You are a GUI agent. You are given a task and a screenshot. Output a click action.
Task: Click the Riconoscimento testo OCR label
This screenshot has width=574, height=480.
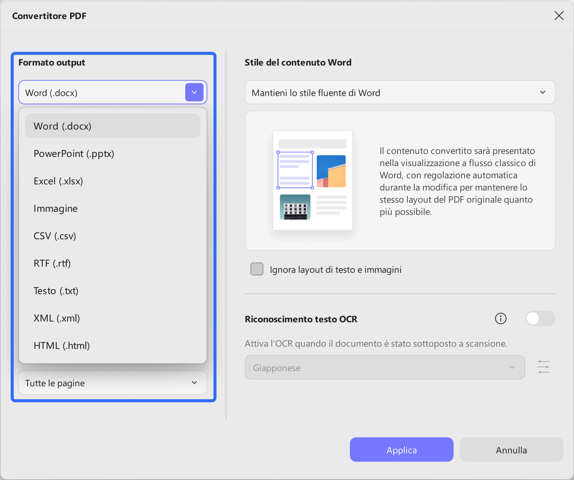(301, 319)
